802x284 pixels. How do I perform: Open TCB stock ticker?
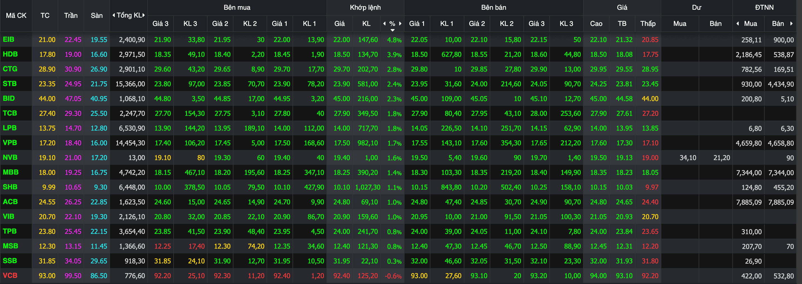point(10,113)
